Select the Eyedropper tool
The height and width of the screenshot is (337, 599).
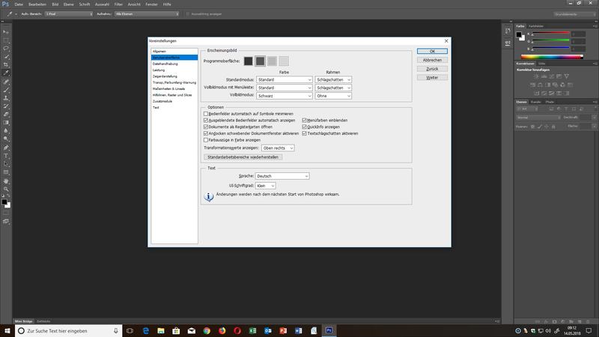[6, 73]
